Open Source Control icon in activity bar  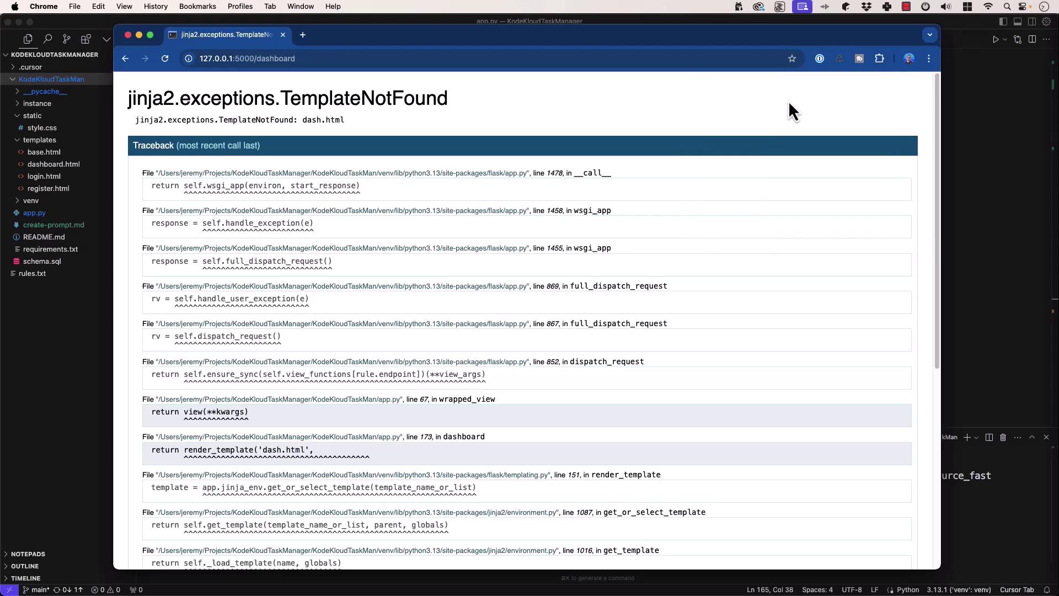click(x=67, y=39)
